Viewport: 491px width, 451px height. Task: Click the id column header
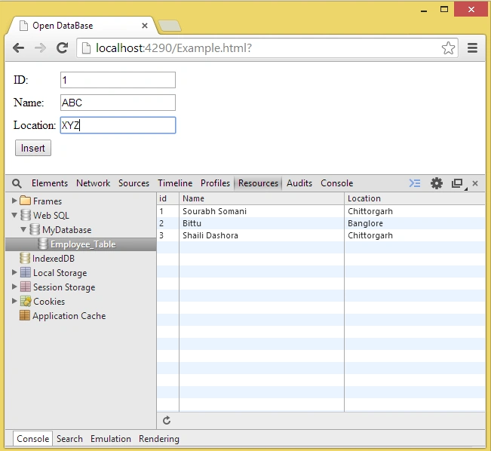(168, 198)
